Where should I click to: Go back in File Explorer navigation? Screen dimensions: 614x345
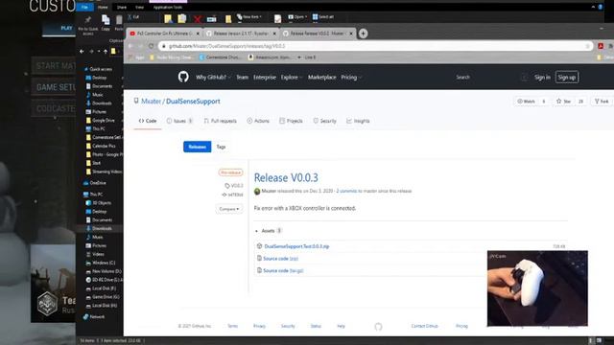(x=82, y=51)
